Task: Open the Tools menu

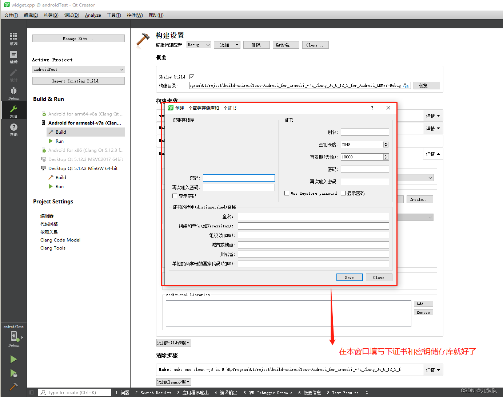Action: tap(114, 15)
